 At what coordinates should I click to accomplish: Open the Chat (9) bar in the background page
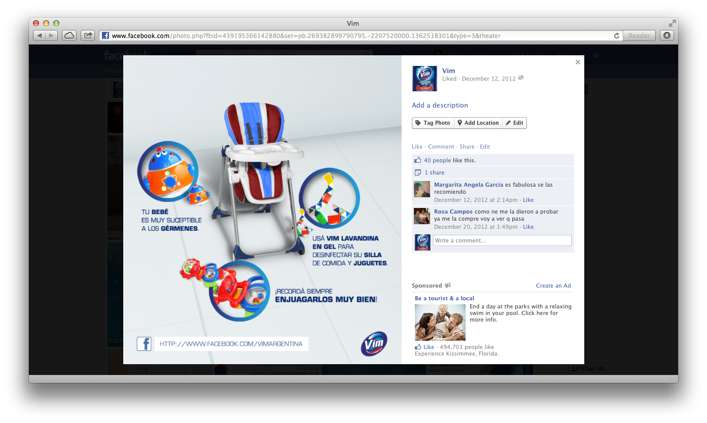click(588, 369)
